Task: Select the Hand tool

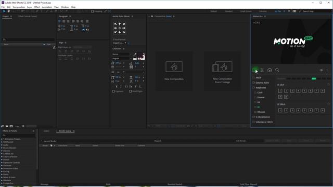Action: click(9, 11)
